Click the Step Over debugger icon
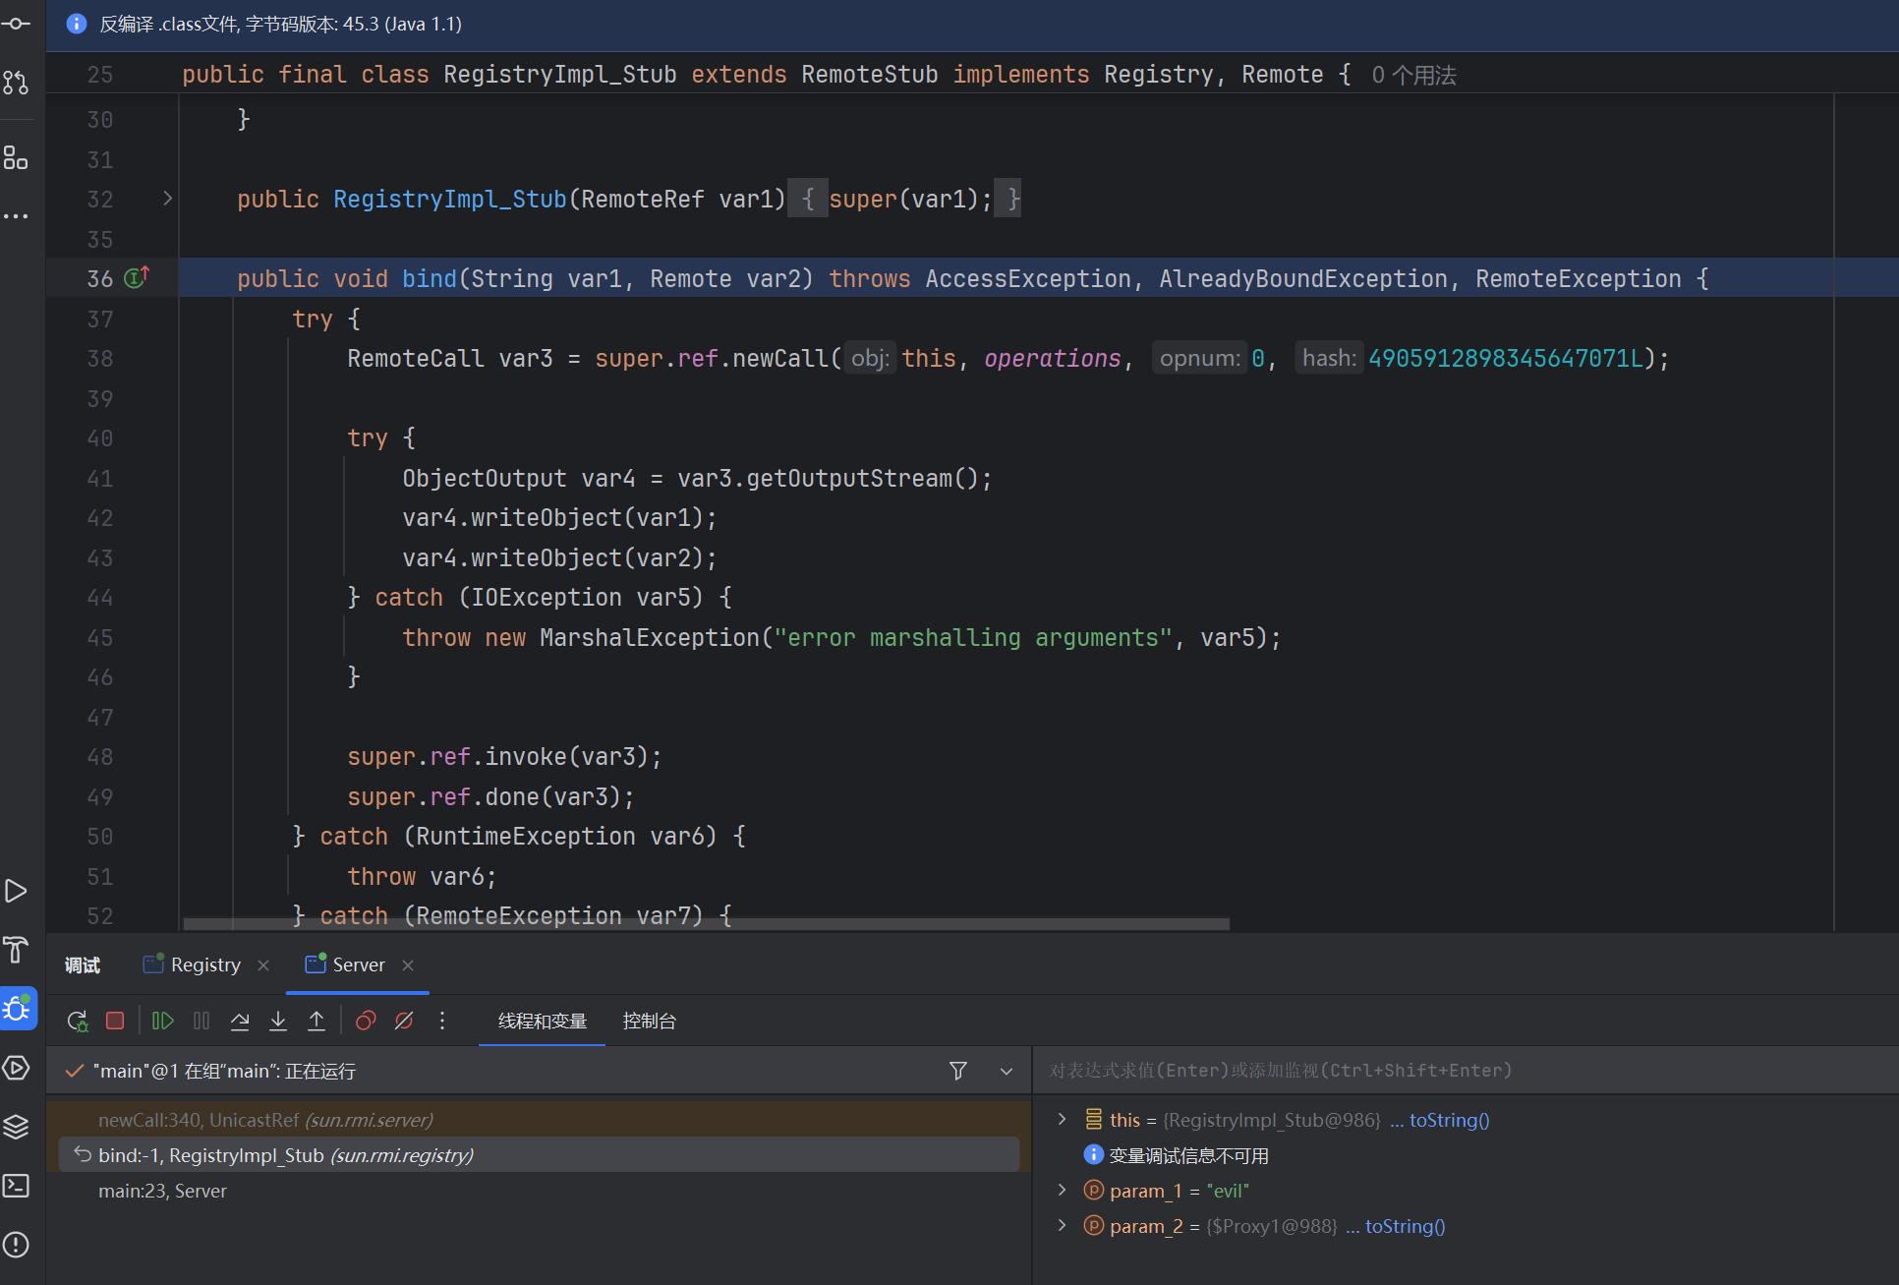 [240, 1021]
